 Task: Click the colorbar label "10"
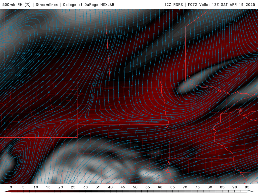point(36,187)
